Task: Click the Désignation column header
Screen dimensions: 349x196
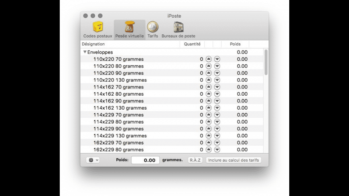Action: point(130,44)
